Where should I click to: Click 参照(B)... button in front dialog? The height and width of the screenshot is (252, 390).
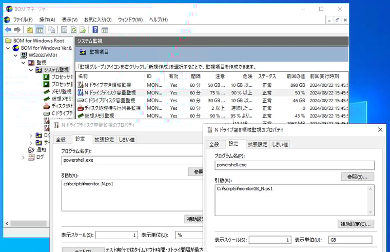coord(358,177)
